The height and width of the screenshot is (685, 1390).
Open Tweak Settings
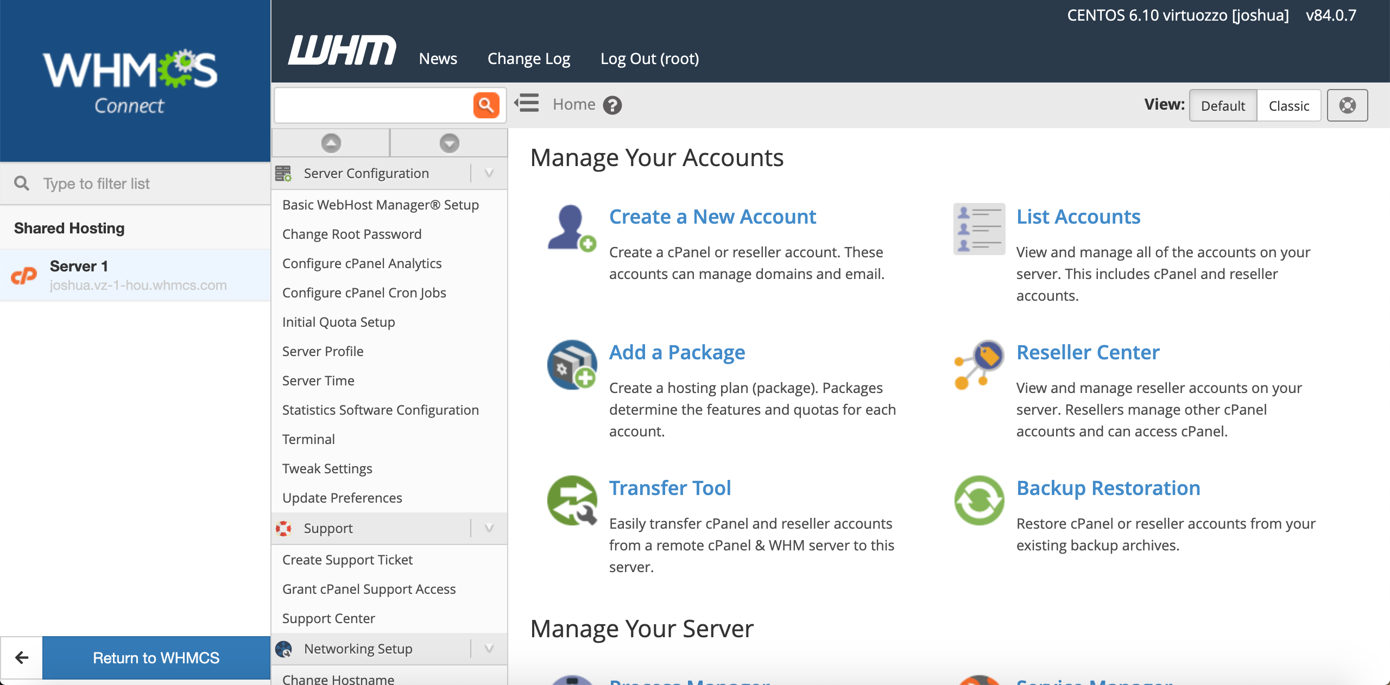click(327, 468)
